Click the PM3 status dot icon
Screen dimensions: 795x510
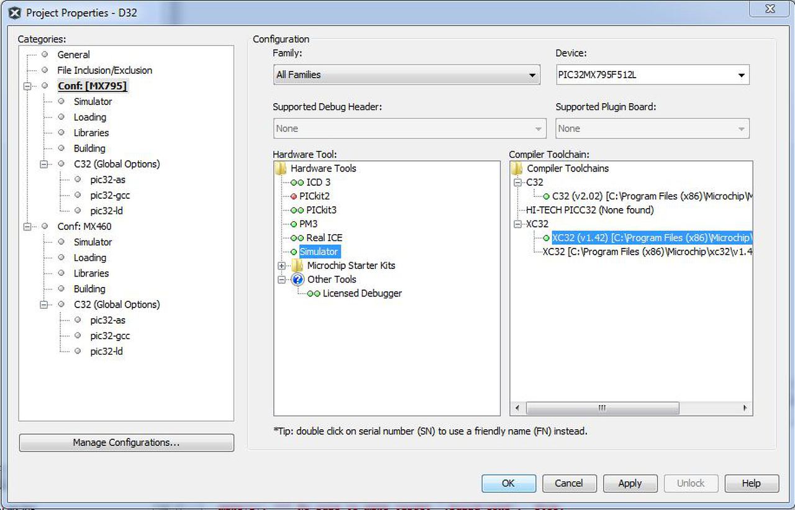pos(294,224)
